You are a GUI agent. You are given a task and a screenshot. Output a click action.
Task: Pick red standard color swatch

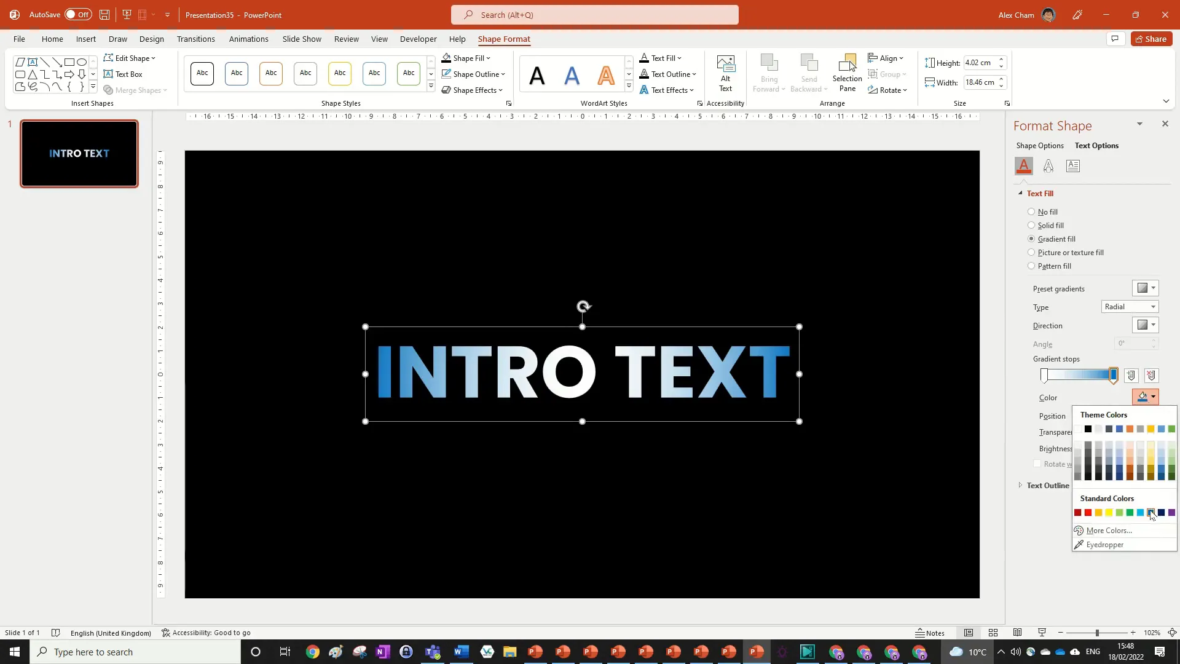(x=1088, y=513)
